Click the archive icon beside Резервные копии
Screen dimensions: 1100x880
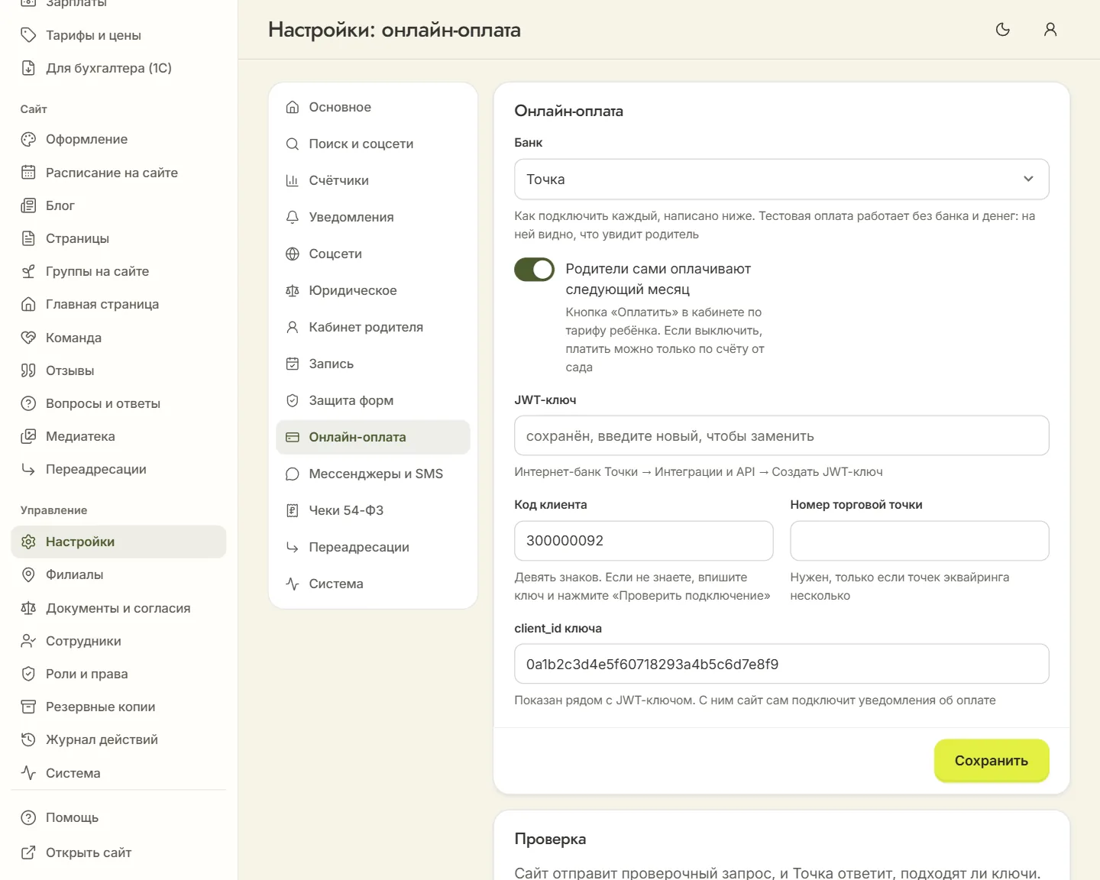coord(28,707)
